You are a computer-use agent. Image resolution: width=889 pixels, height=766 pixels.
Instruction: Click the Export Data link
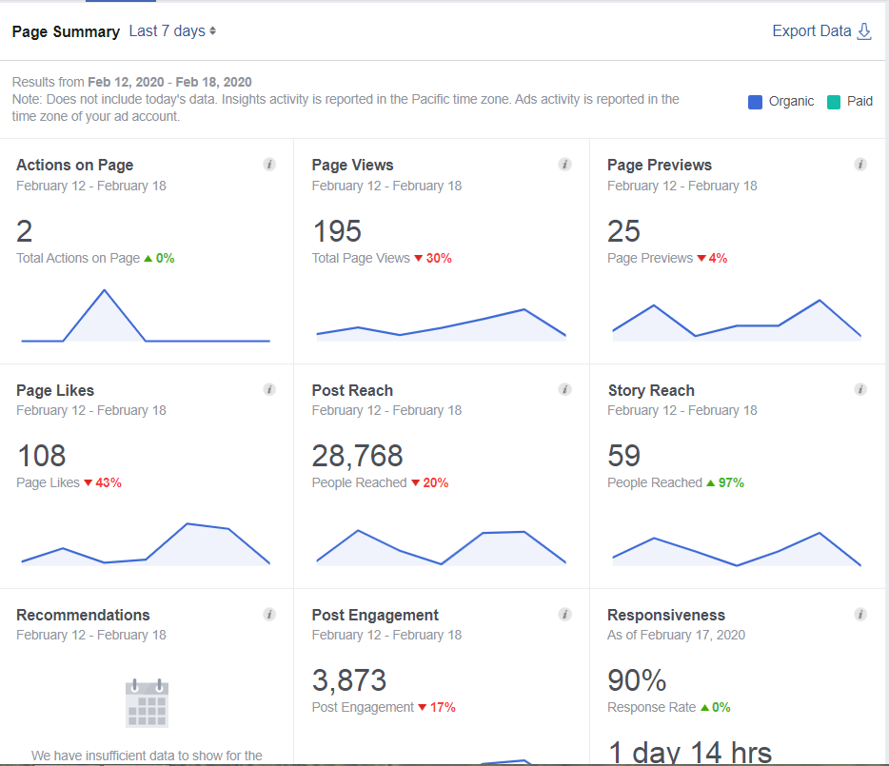[811, 30]
